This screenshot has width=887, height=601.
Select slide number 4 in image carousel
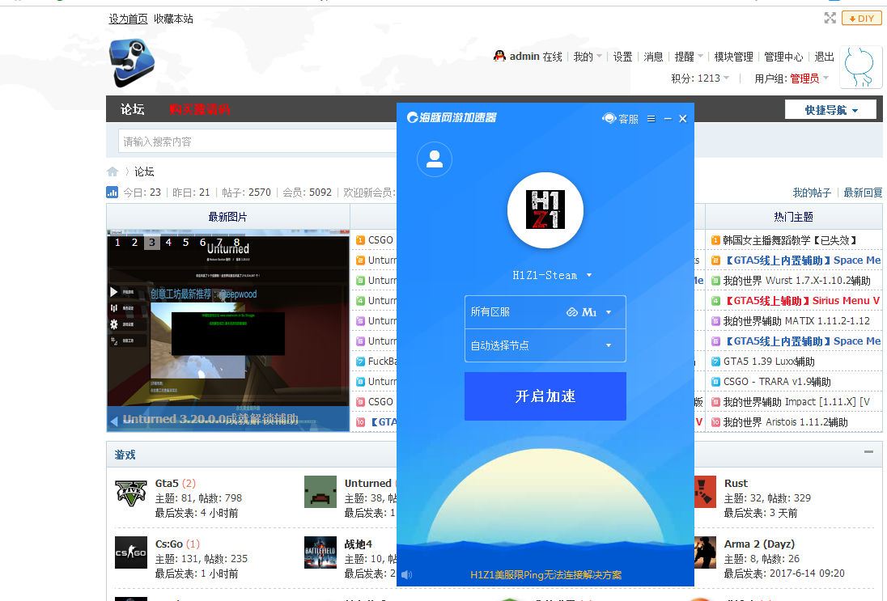pyautogui.click(x=168, y=242)
